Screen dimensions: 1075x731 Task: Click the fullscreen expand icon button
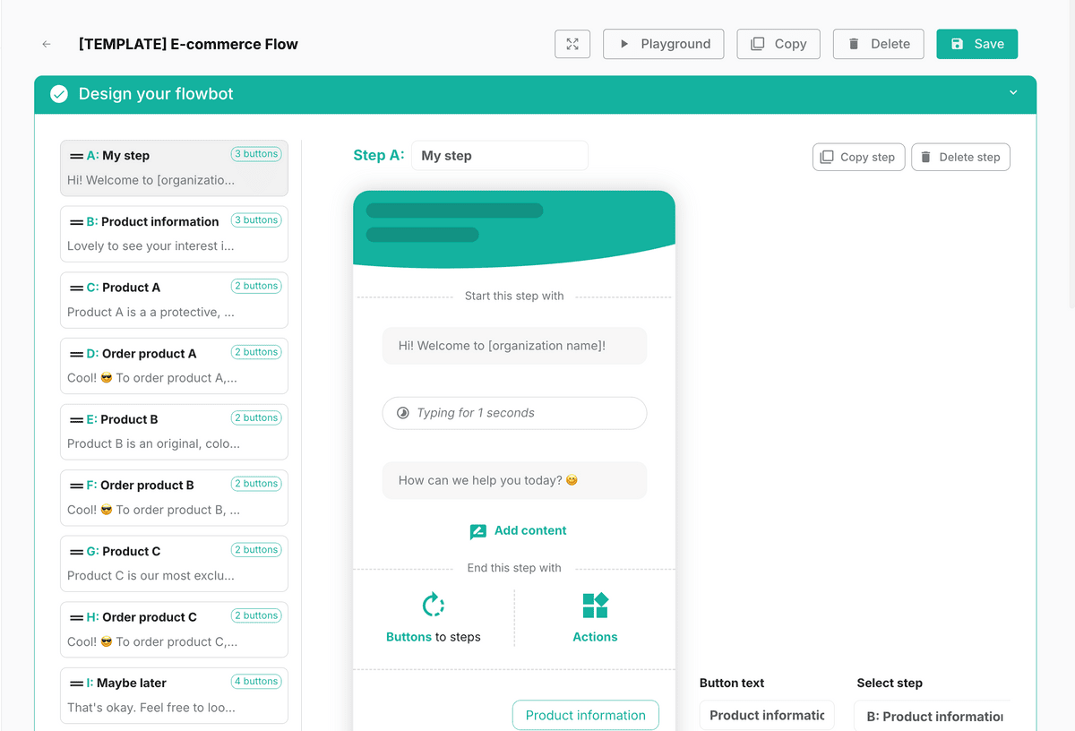click(572, 44)
